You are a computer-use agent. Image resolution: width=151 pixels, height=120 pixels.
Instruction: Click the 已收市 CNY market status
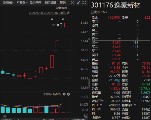(99, 12)
